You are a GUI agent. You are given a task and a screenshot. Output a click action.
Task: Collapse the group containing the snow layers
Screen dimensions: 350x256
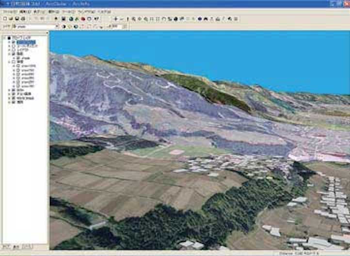(9, 62)
